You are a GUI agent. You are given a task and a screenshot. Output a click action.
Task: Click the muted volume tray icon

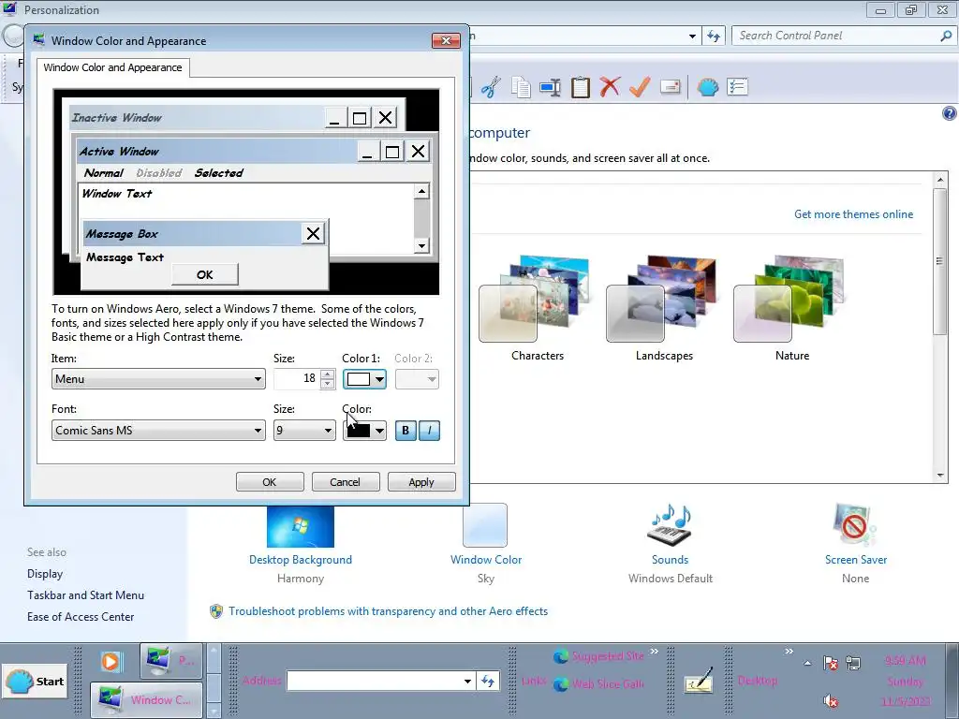tap(831, 700)
